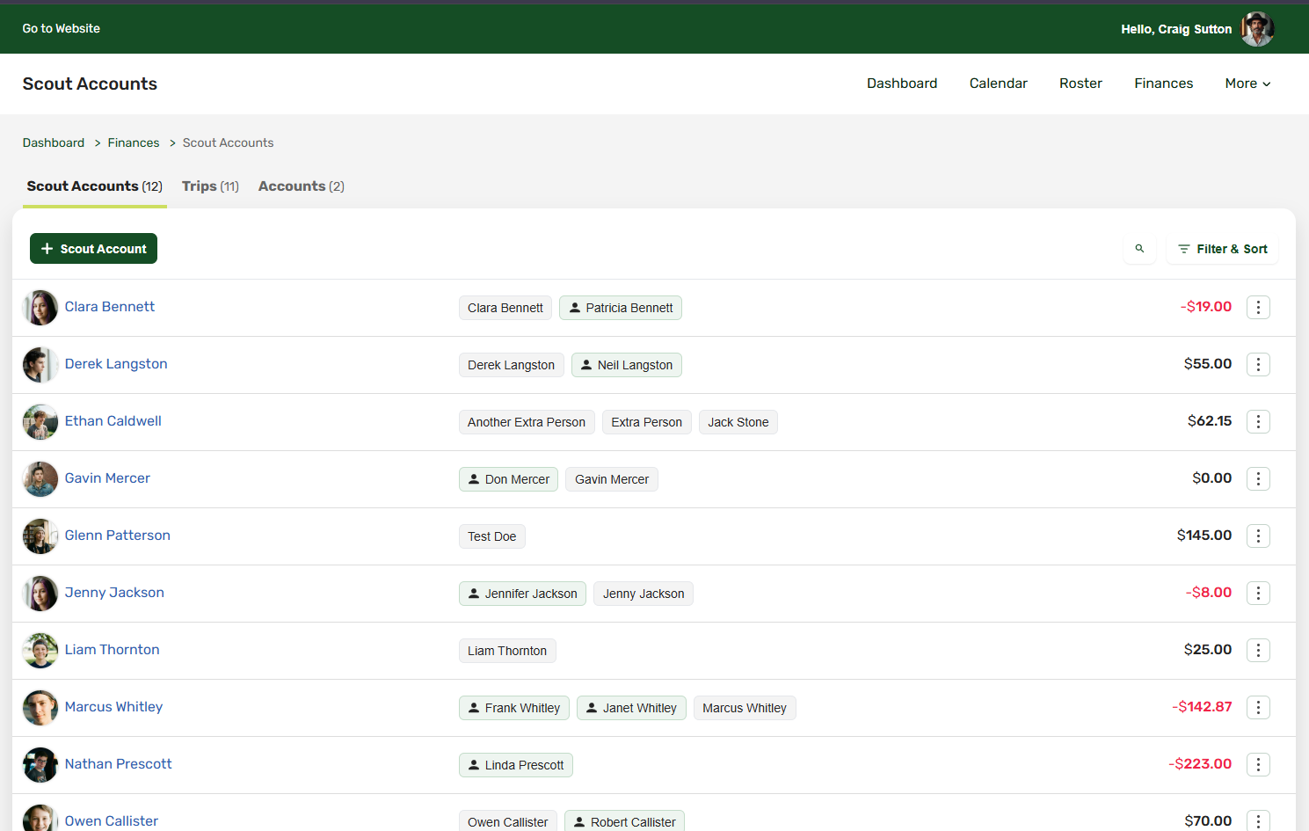Click Liam Thornton's avatar photo
Screen dimensions: 1309x831
coord(40,651)
